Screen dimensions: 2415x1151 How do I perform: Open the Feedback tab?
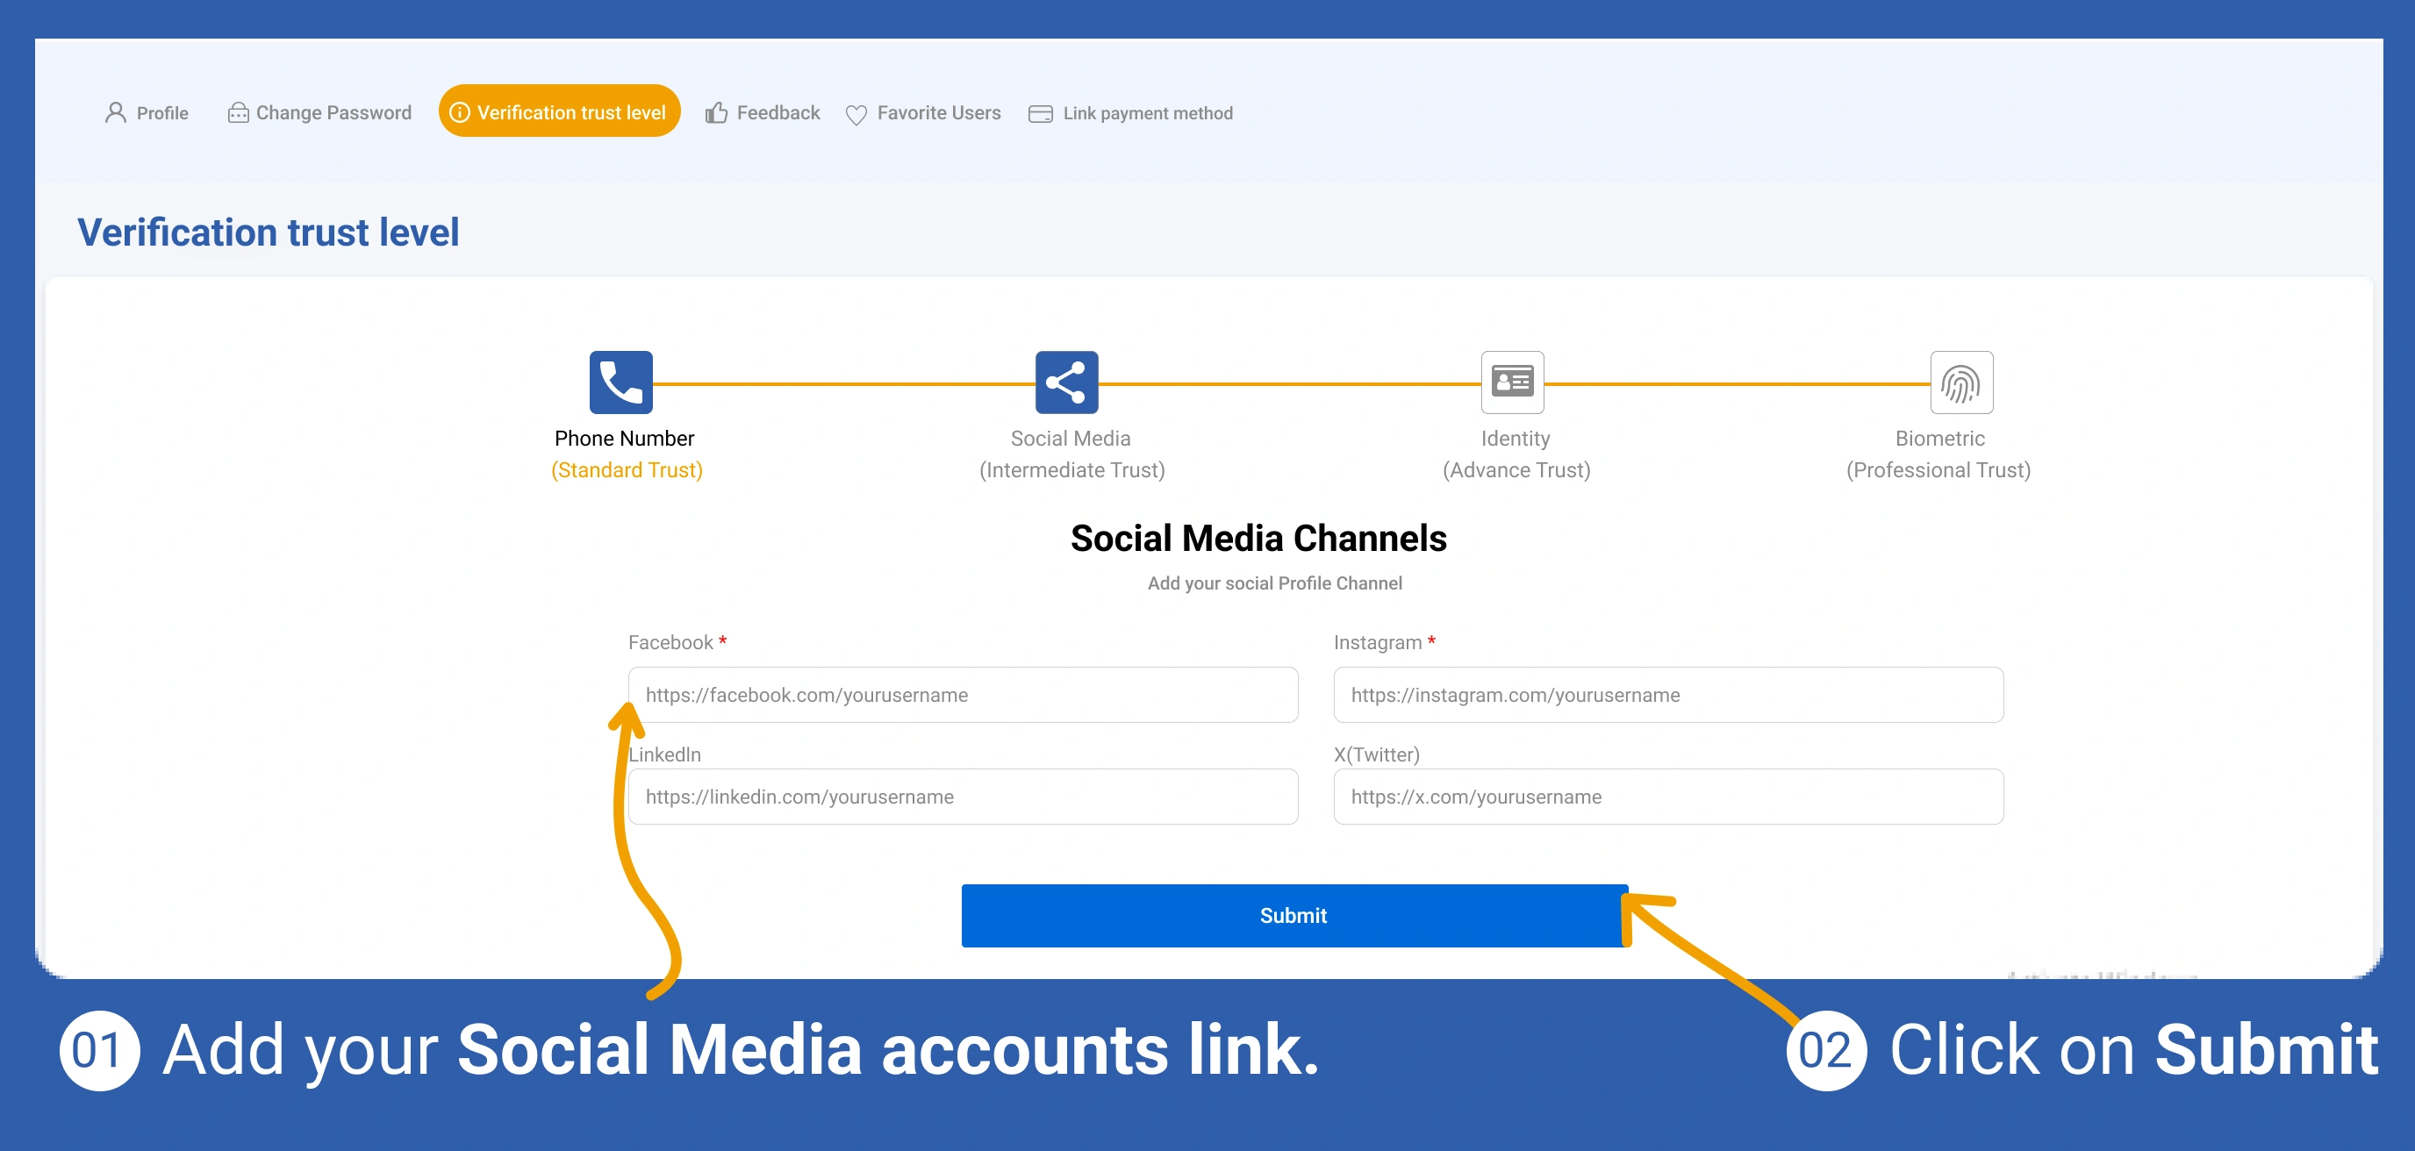point(763,112)
